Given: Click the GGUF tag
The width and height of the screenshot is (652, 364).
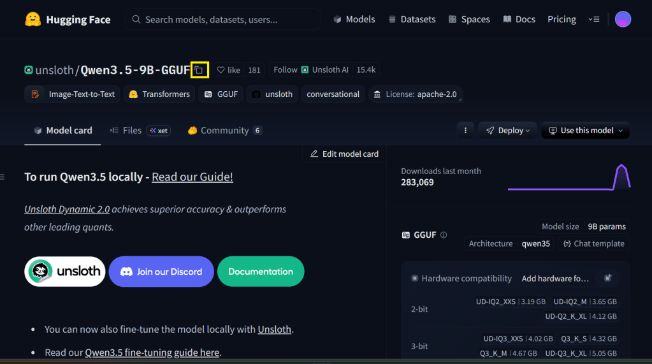Looking at the screenshot, I should [x=221, y=94].
